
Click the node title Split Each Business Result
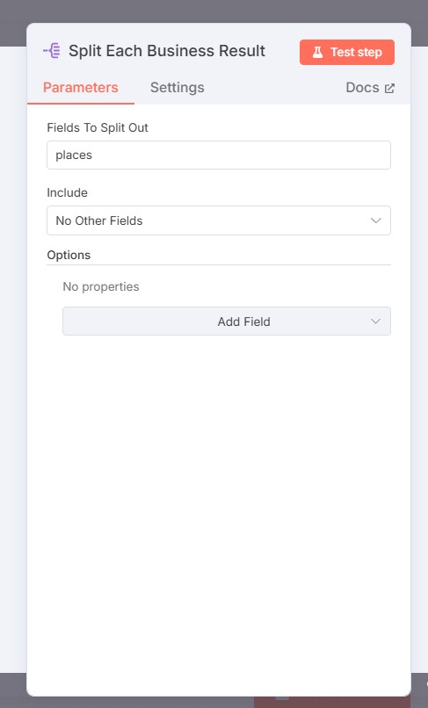tap(167, 51)
